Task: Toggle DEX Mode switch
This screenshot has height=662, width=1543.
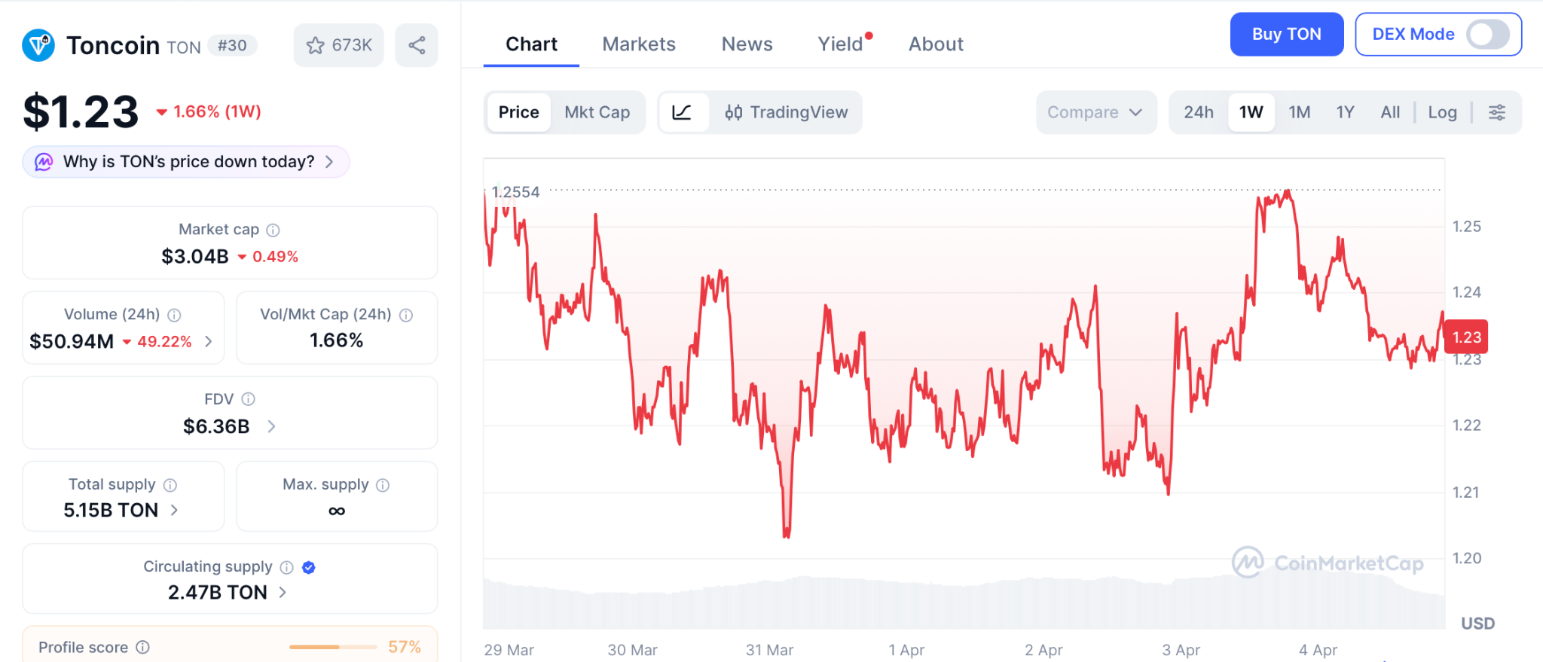Action: tap(1487, 35)
